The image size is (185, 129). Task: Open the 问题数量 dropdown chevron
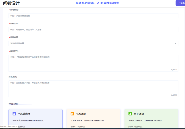[x=176, y=43]
